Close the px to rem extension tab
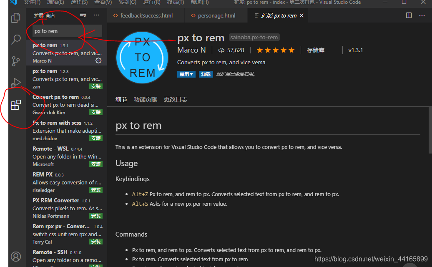432x267 pixels. coord(301,15)
